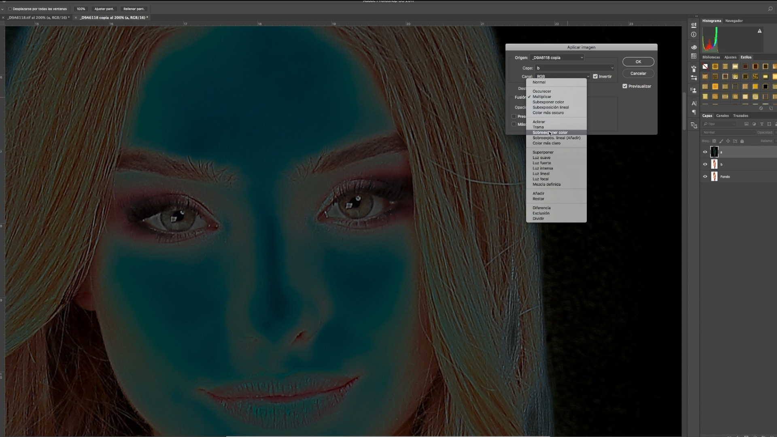Hide Fondo layer visibility eye
The width and height of the screenshot is (777, 437).
click(705, 176)
